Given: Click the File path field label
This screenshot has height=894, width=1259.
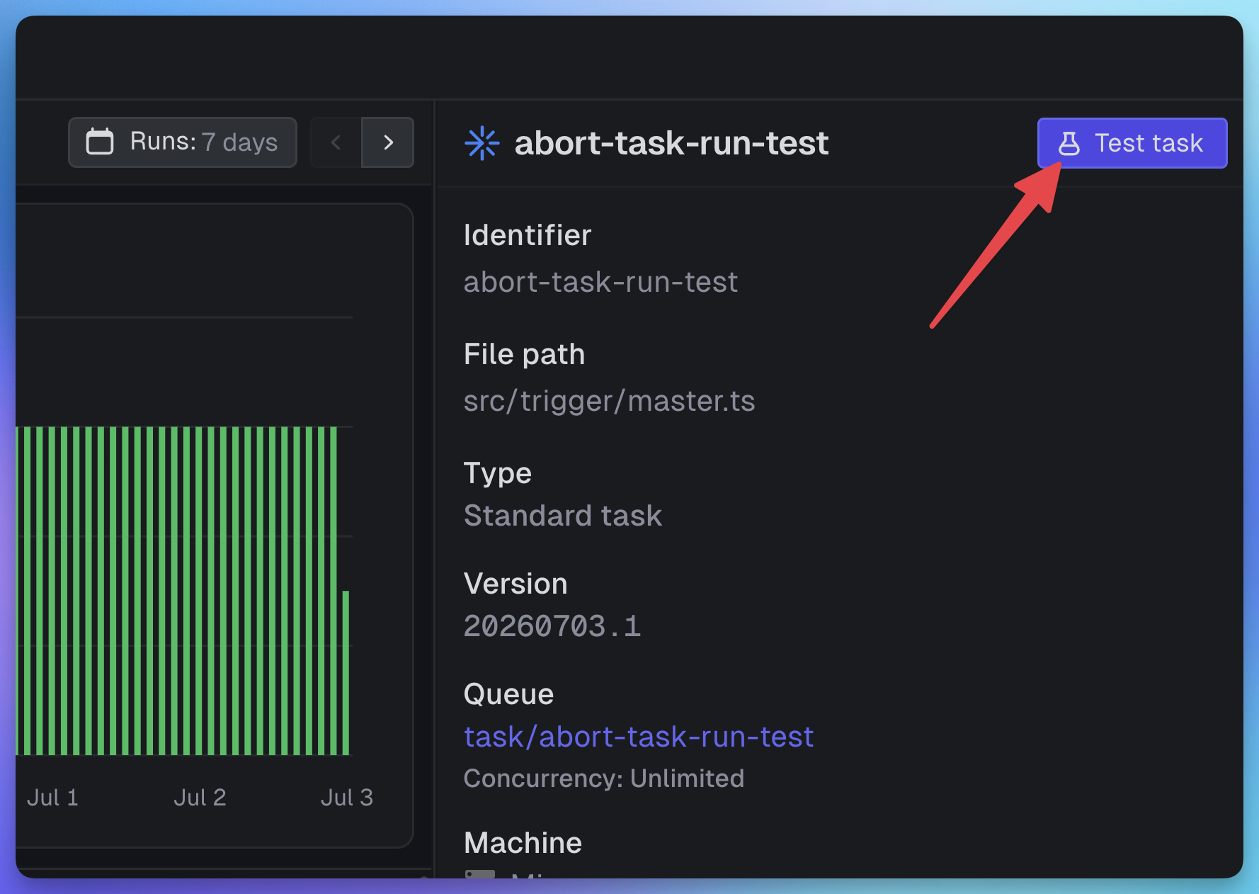Looking at the screenshot, I should pos(524,354).
